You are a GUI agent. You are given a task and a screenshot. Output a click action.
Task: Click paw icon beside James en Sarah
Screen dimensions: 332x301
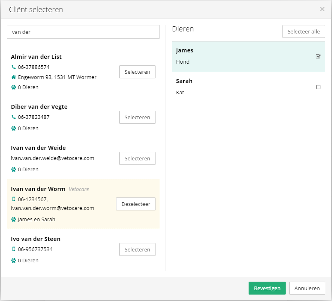point(14,220)
